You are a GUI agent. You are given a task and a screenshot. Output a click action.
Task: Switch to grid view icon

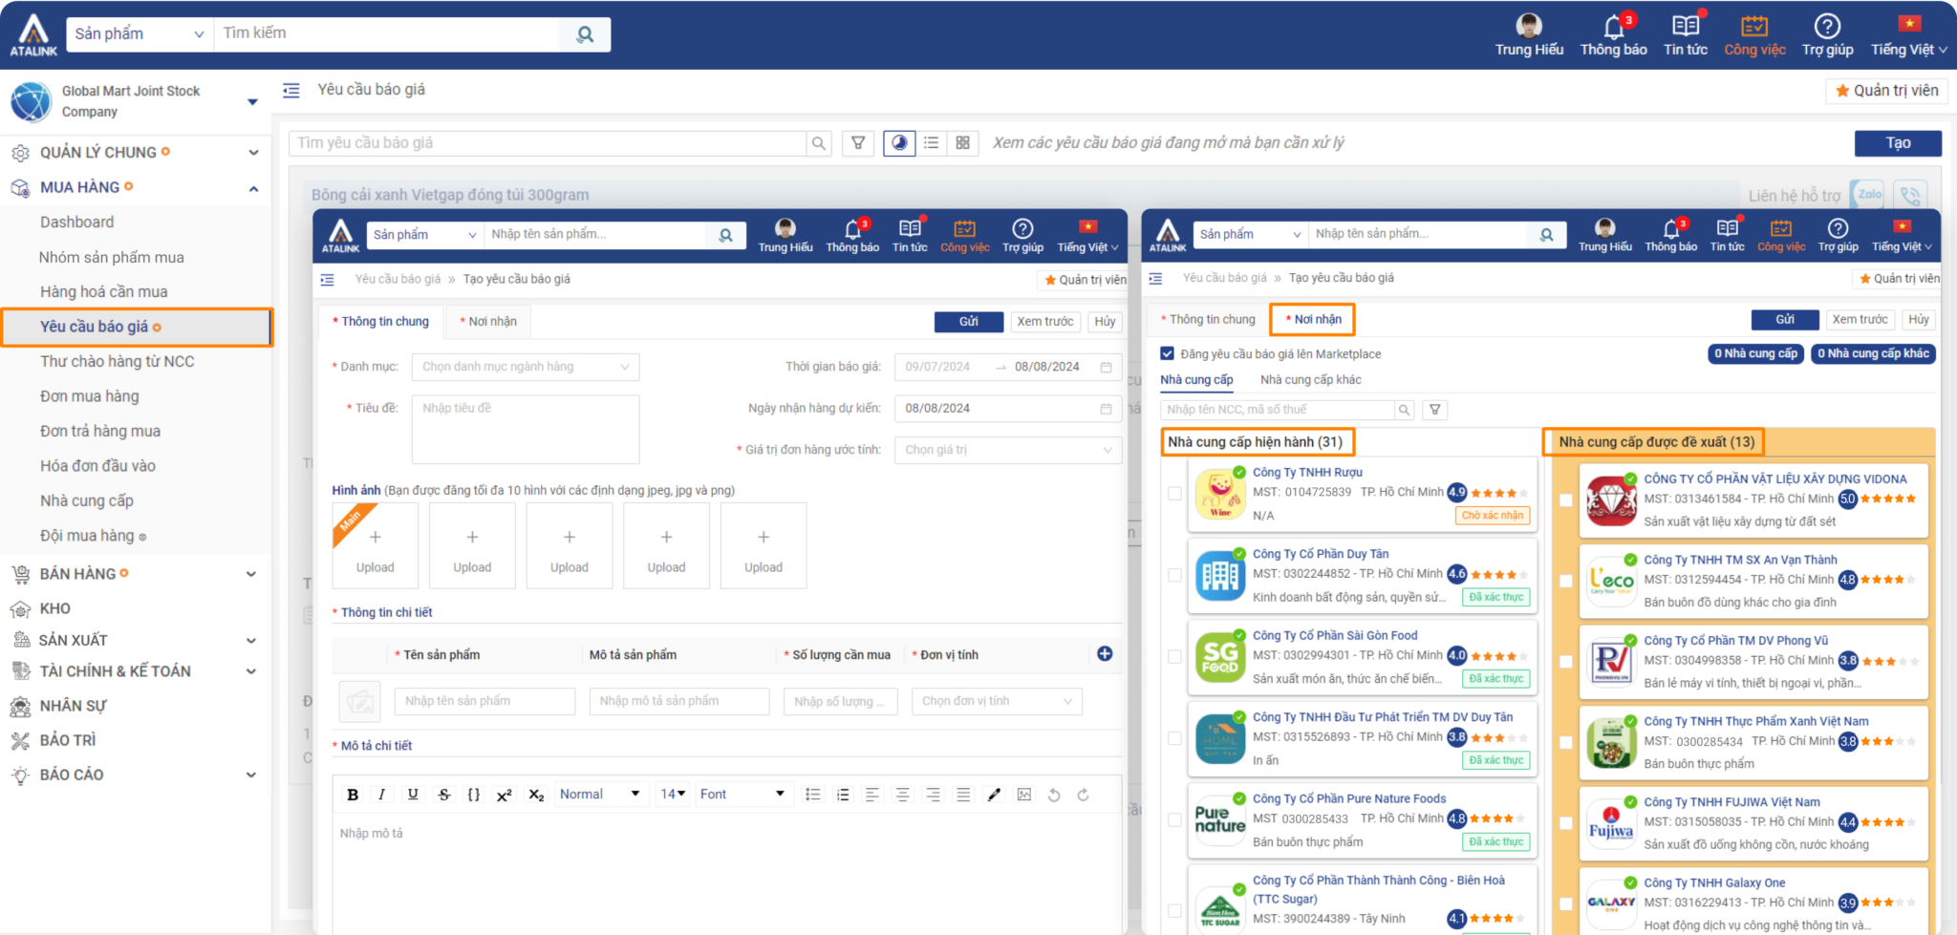pos(962,143)
